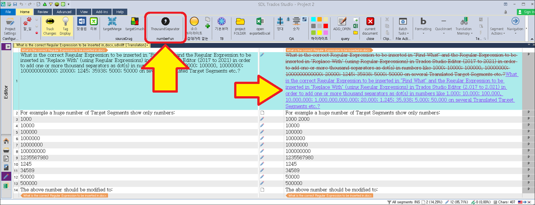The height and width of the screenshot is (205, 535).
Task: Toggle Tag Display
Action: pyautogui.click(x=65, y=26)
